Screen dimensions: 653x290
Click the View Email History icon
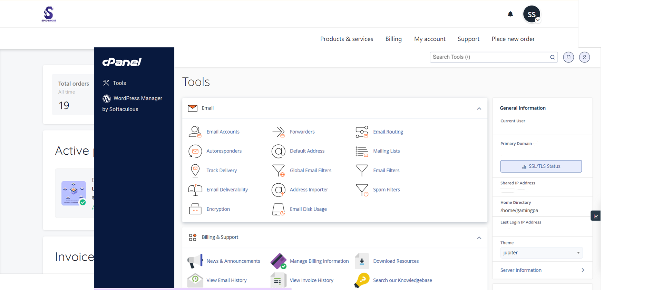pyautogui.click(x=195, y=280)
